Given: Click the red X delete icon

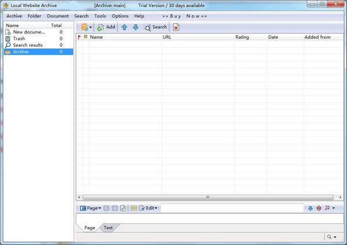Looking at the screenshot, I should coord(176,27).
